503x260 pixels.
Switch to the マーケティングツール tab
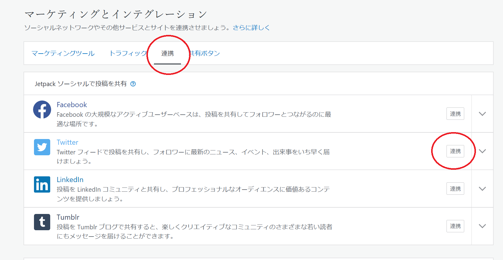click(63, 54)
